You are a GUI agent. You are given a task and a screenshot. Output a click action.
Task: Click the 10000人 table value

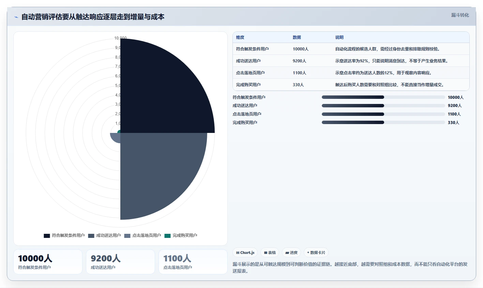(300, 49)
